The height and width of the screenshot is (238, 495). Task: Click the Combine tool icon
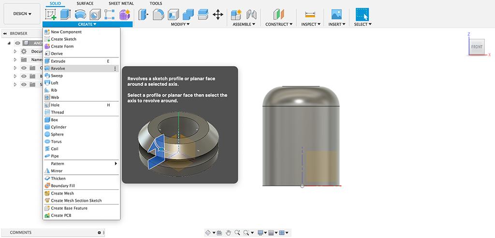(188, 14)
